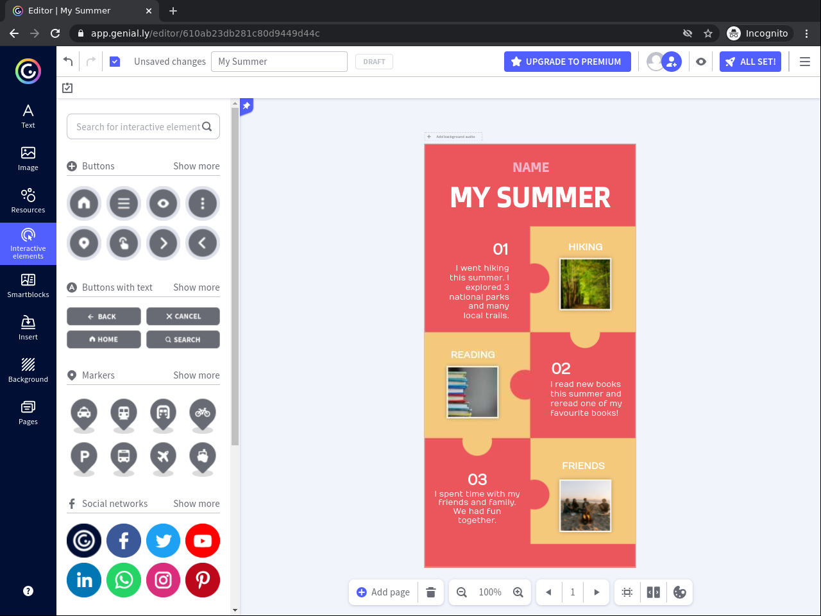
Task: Insert the Instagram social icon
Action: (164, 580)
